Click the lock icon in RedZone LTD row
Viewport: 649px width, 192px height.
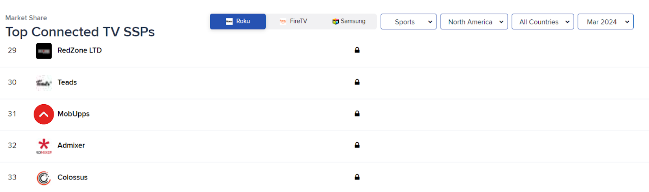coord(357,50)
